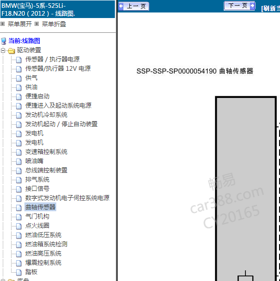Image resolution: width=280 pixels, height=281 pixels.
Task: Click the 驱动装置 folder icon
Action: tap(11, 51)
